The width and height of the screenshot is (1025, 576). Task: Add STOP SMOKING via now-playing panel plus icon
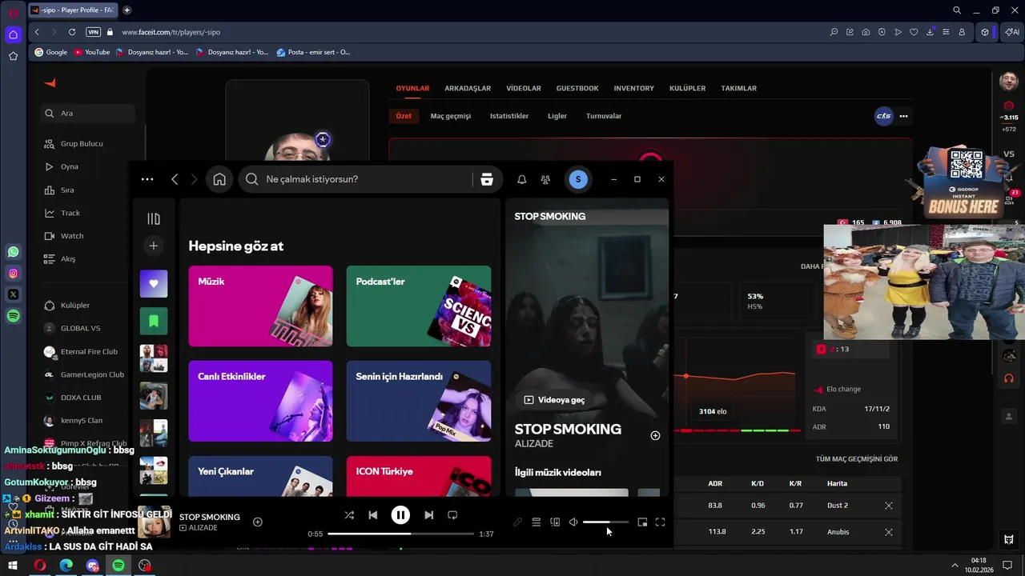(655, 435)
